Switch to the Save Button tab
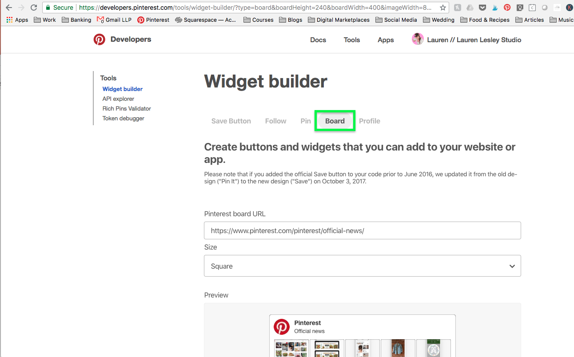Viewport: 574px width, 357px height. click(x=231, y=121)
